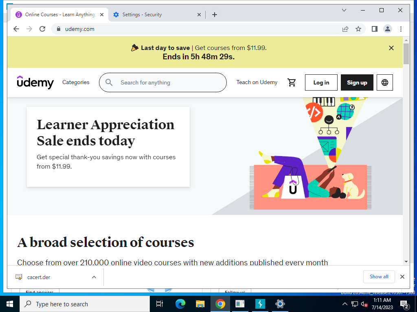The image size is (417, 312).
Task: Click the scrollbar down arrow
Action: click(x=406, y=262)
